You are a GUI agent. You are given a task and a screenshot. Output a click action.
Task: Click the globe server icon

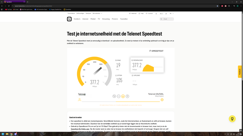point(162,100)
